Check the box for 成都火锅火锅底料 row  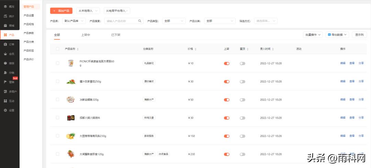point(57,118)
